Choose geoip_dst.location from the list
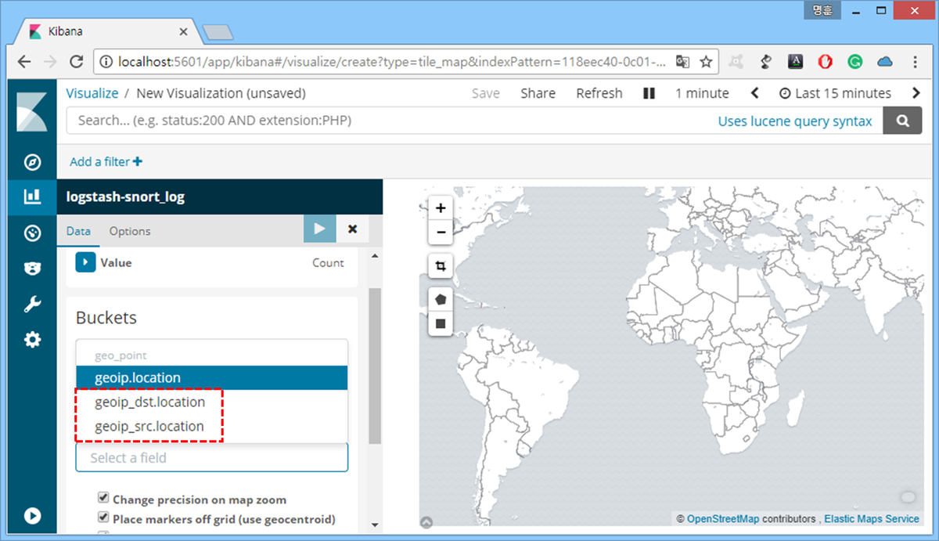This screenshot has height=541, width=939. click(x=211, y=402)
